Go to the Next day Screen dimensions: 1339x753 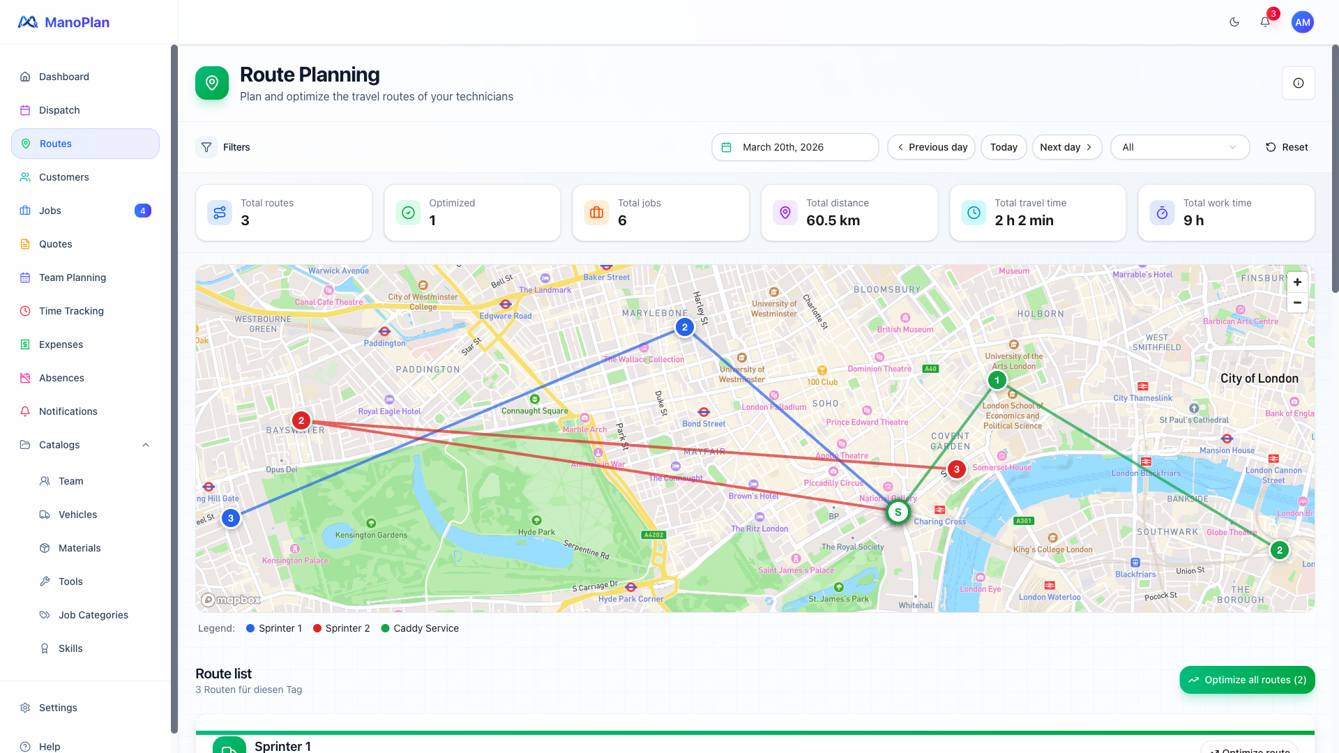[1066, 147]
